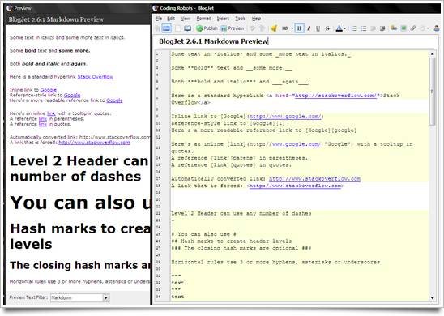Click the user account icon at toolbar end
The image size is (444, 316).
[437, 28]
